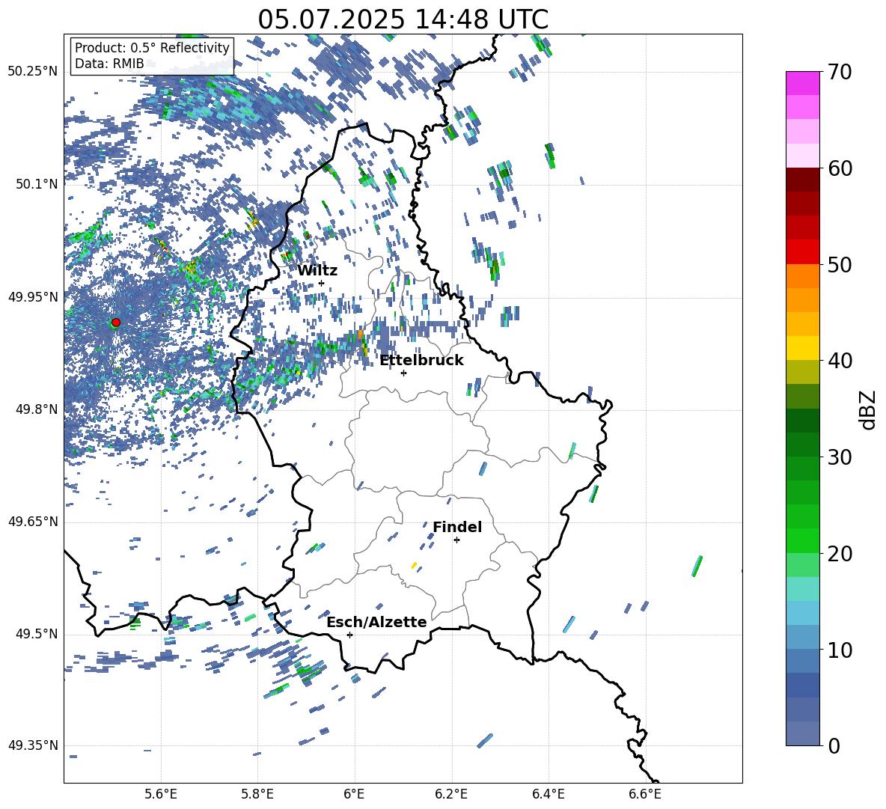Click the 6°E longitude label
The height and width of the screenshot is (809, 886).
coord(354,794)
